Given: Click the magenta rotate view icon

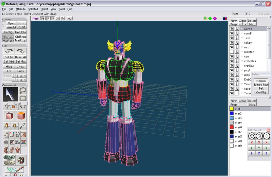Looking at the screenshot, I should pos(215,19).
